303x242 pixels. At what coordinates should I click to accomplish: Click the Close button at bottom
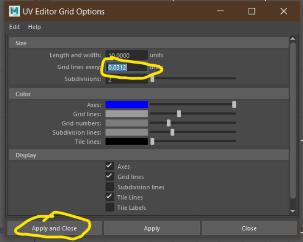(249, 228)
